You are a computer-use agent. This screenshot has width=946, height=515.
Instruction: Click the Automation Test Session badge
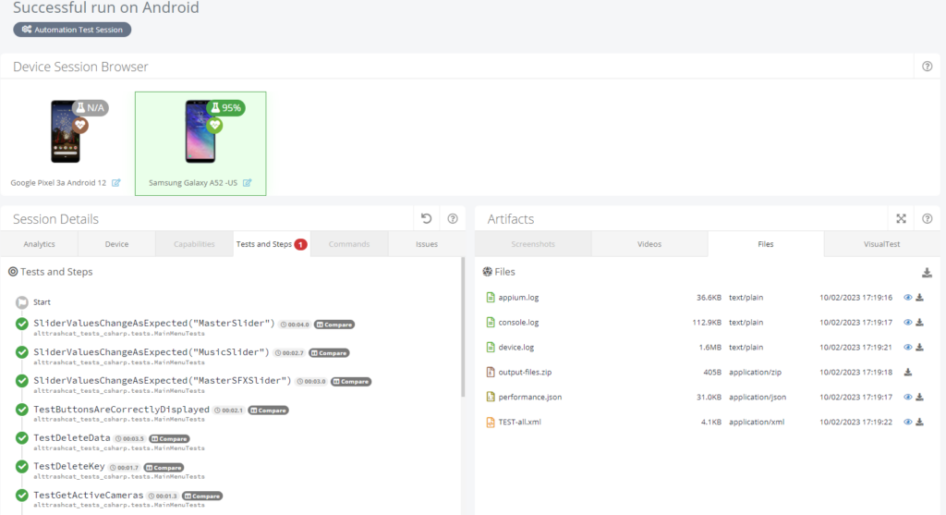pyautogui.click(x=72, y=30)
